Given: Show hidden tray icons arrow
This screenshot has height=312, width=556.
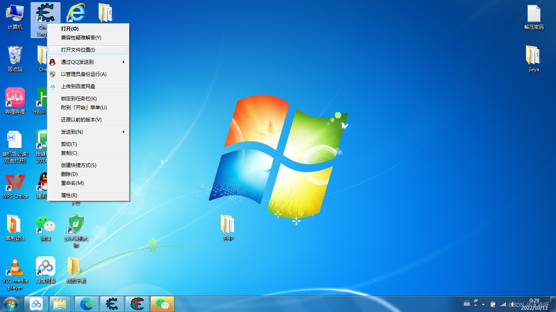Looking at the screenshot, I should point(484,304).
